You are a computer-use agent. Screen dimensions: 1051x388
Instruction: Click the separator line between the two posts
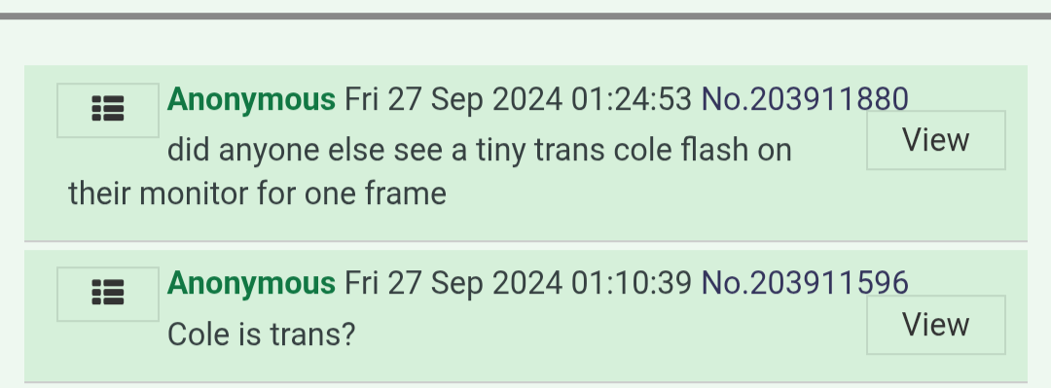click(x=525, y=241)
